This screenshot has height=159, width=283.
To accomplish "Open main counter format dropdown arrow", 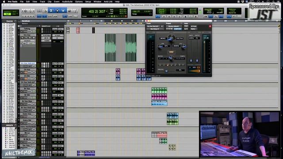I will [x=106, y=11].
